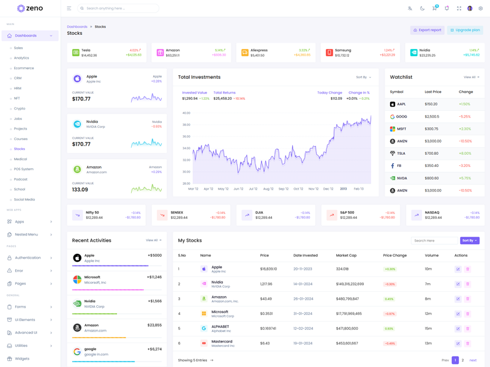490x367 pixels.
Task: Go to page 2 of My Stocks
Action: [x=462, y=360]
